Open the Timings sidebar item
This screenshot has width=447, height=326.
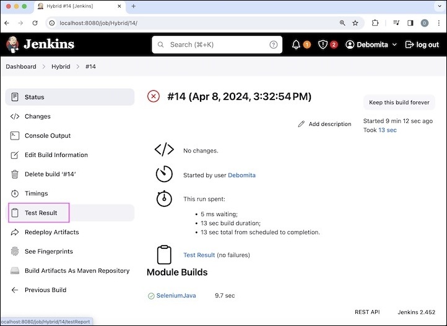point(36,194)
